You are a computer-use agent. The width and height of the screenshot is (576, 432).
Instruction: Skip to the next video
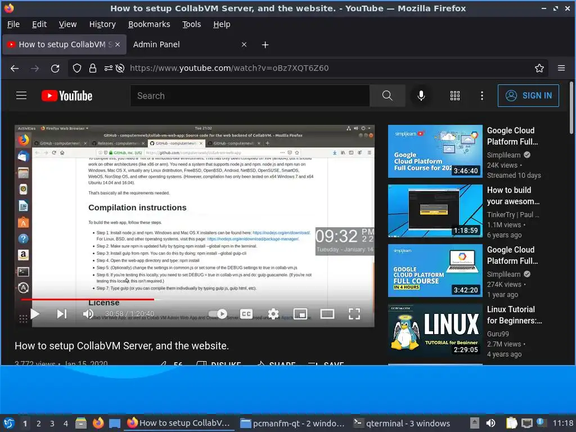point(62,314)
